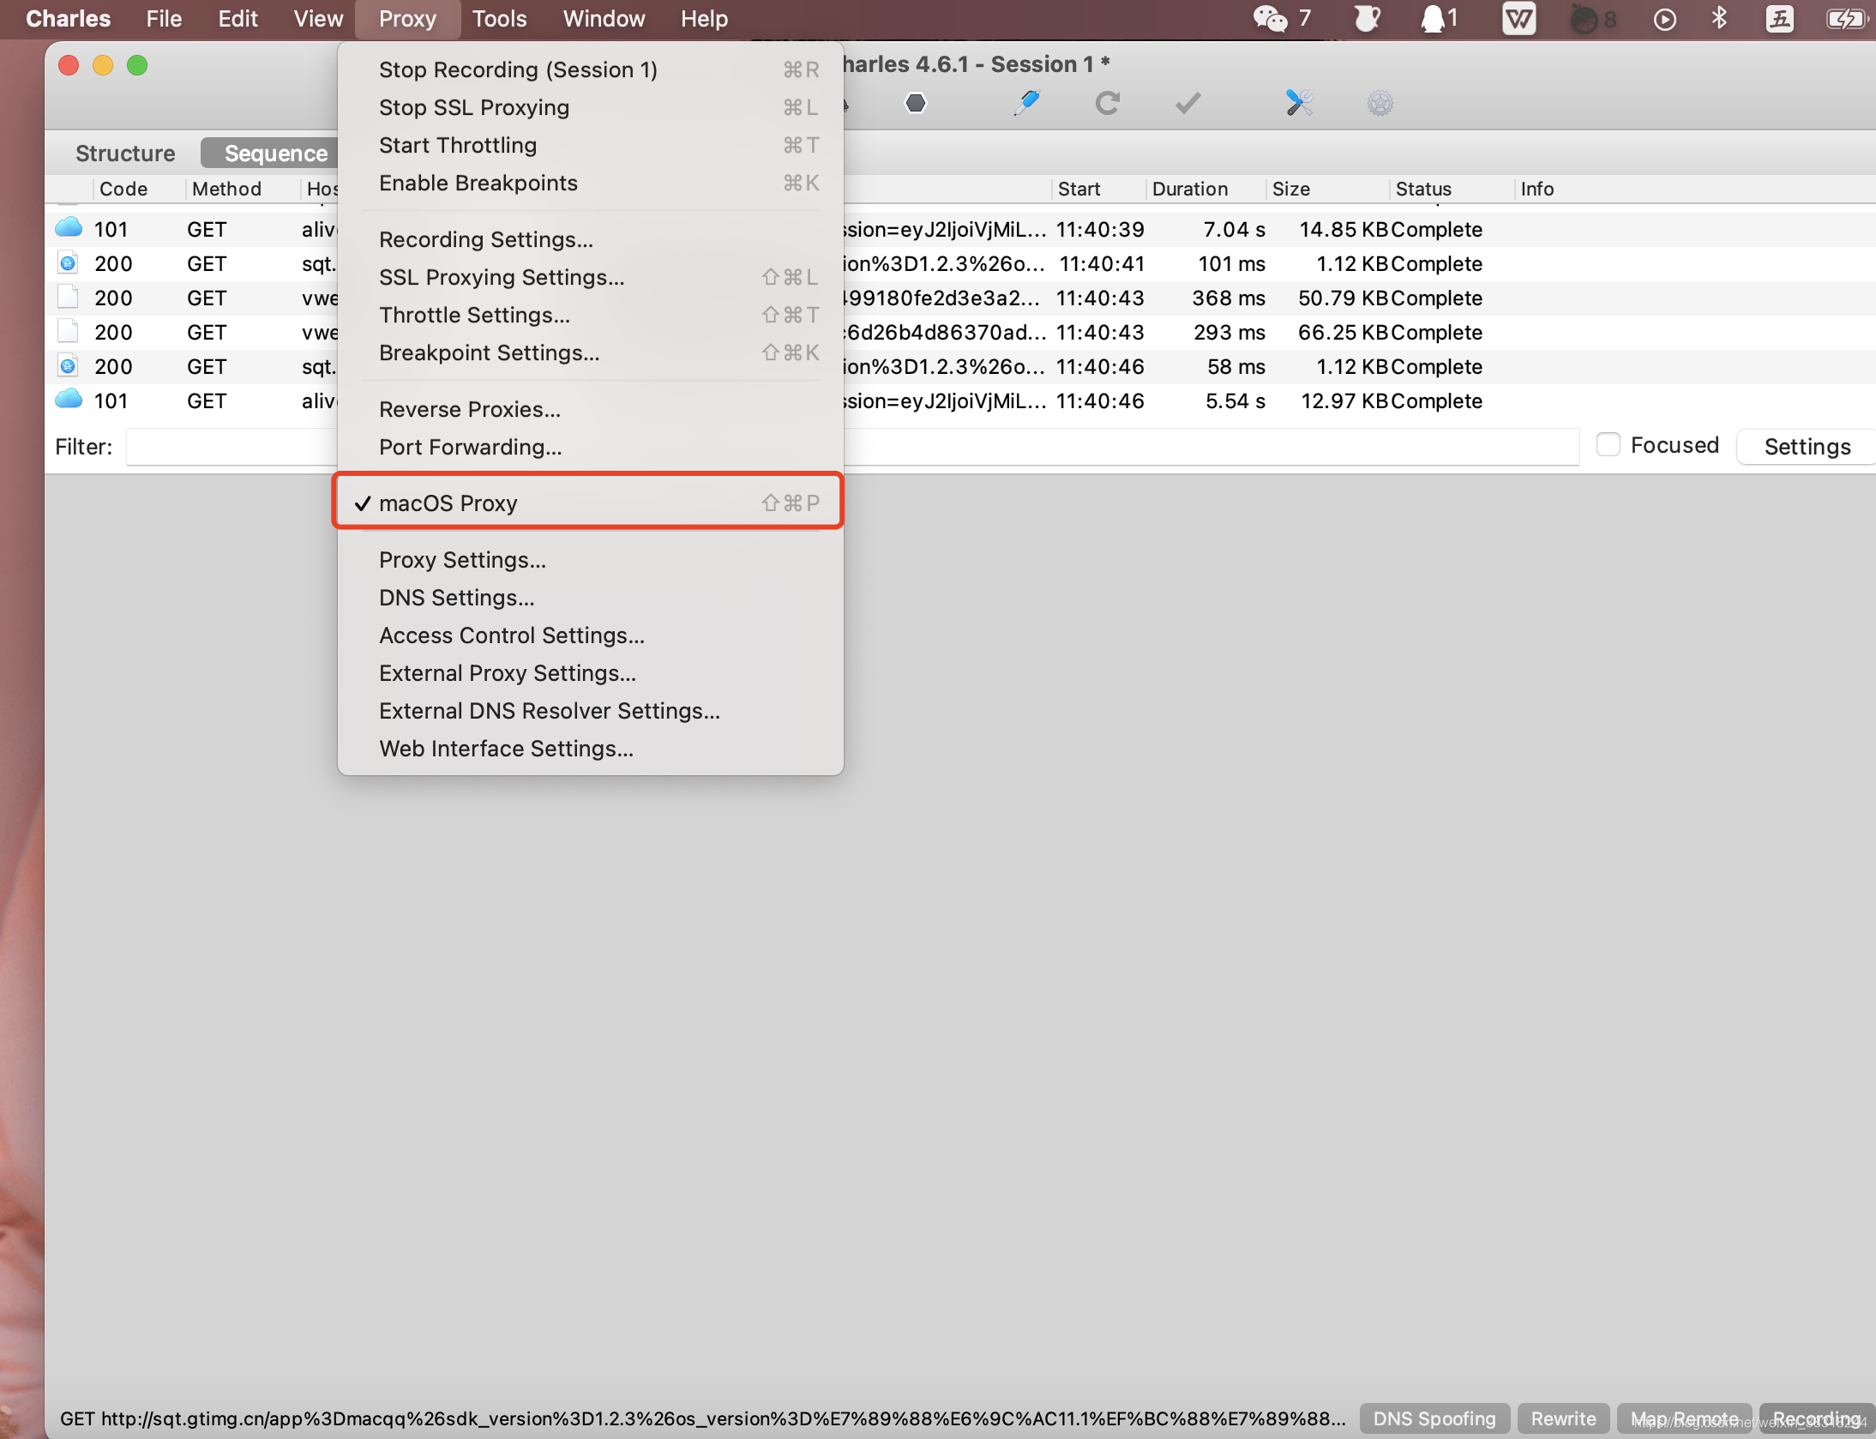The image size is (1876, 1439).
Task: Sort by the Duration column header
Action: coord(1206,189)
